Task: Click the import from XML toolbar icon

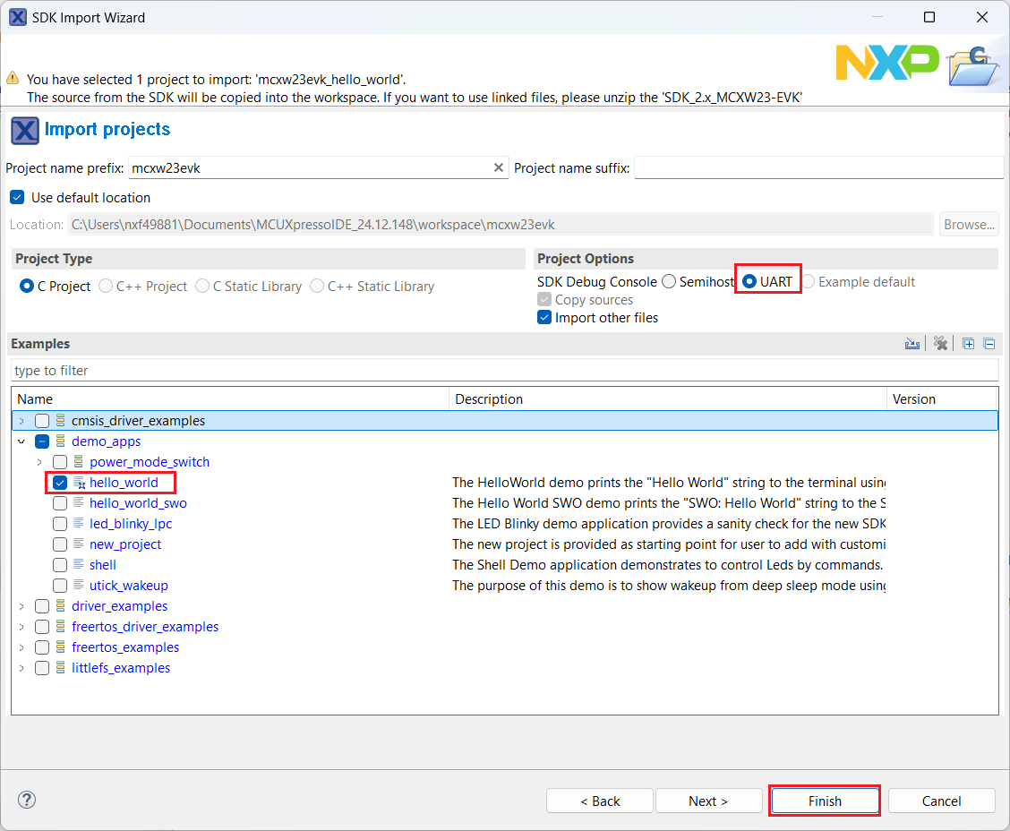Action: (x=912, y=343)
